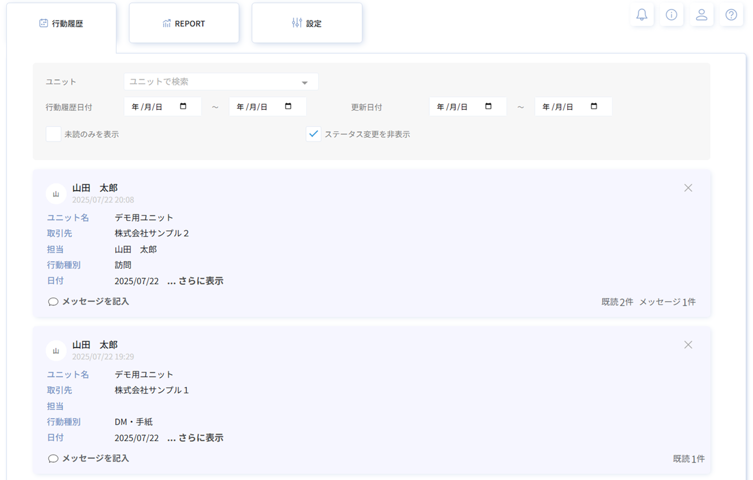View メッセージ1件 on first card

tap(667, 302)
